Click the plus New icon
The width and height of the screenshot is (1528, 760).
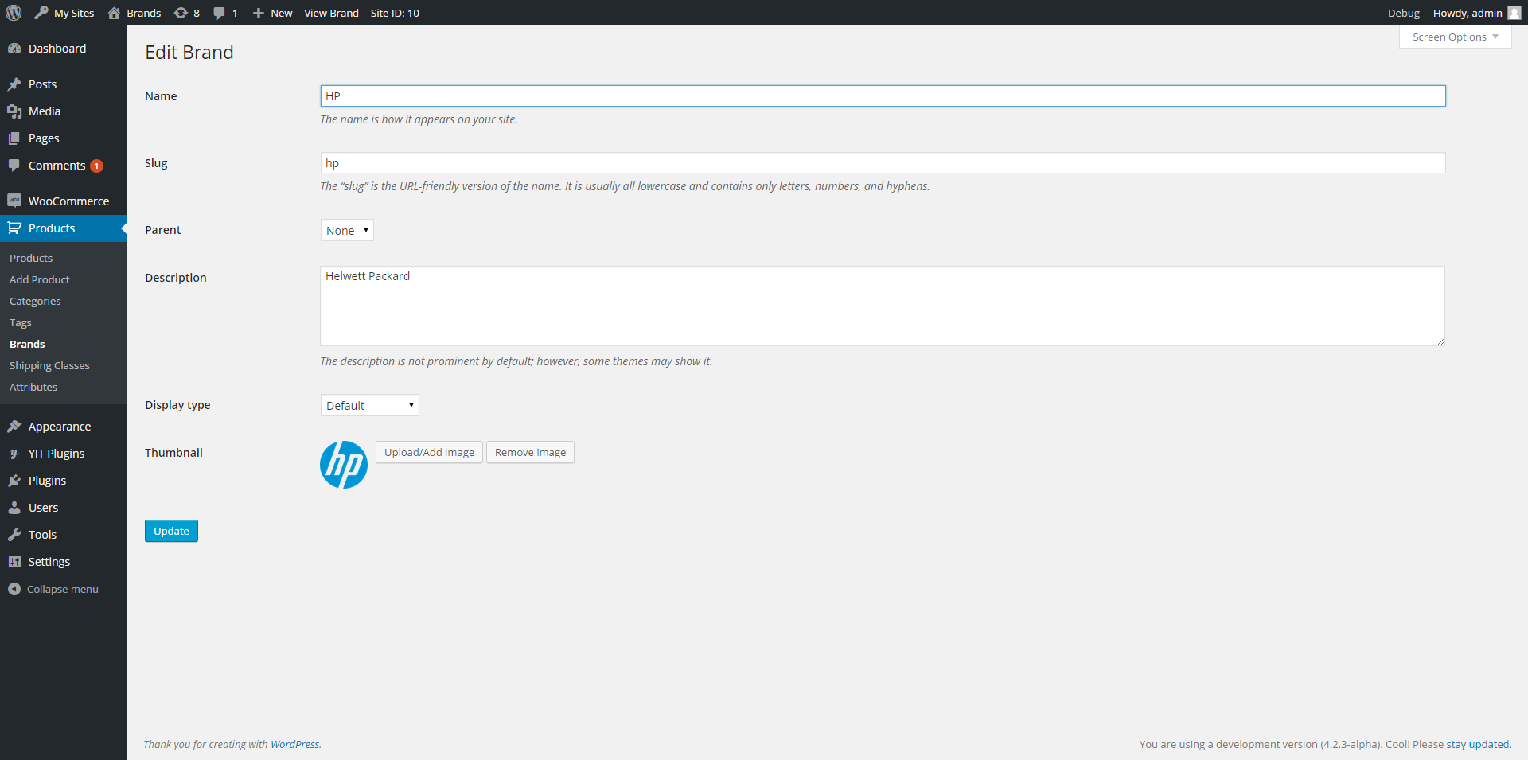click(258, 13)
